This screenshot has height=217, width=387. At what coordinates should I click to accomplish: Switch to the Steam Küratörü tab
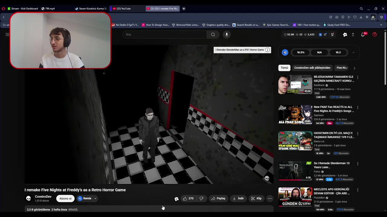(91, 9)
